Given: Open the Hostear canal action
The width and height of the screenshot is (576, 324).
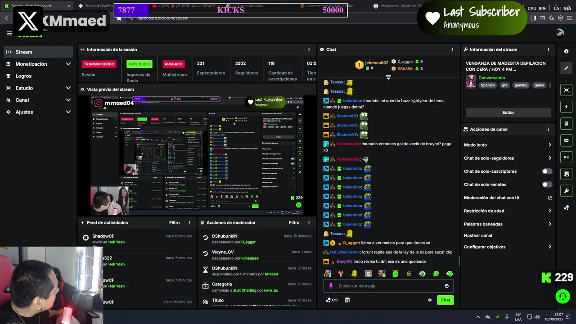Looking at the screenshot, I should coord(478,235).
